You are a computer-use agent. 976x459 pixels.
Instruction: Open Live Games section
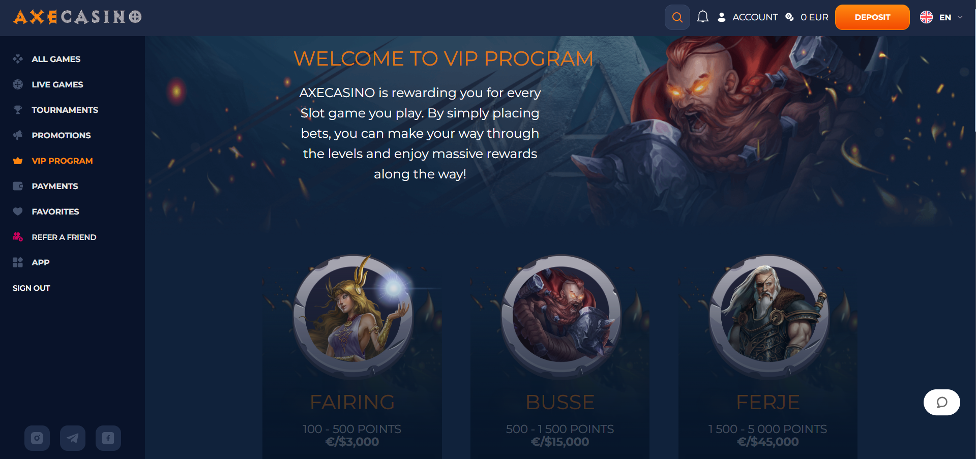pos(57,84)
